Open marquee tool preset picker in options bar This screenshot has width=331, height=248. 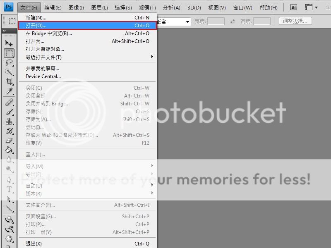tap(12, 21)
